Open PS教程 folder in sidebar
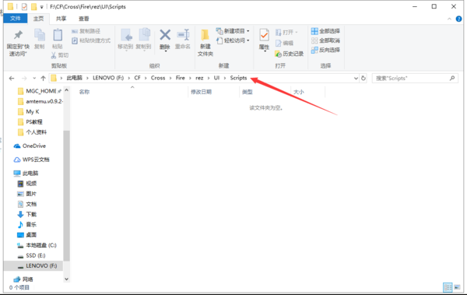 click(x=30, y=122)
